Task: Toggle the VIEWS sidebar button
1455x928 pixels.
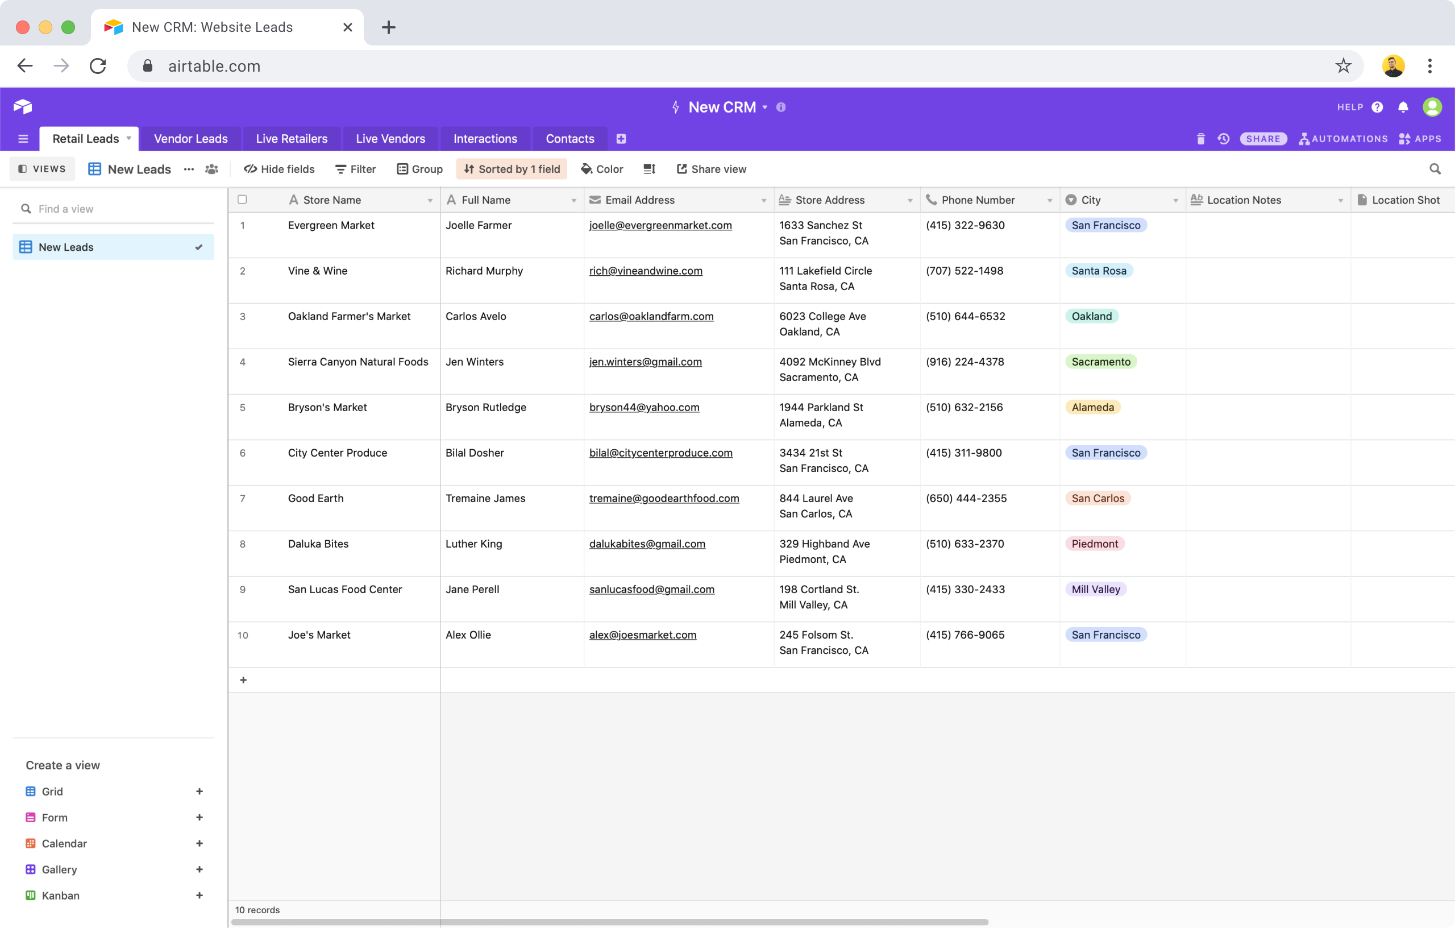Action: 42,169
